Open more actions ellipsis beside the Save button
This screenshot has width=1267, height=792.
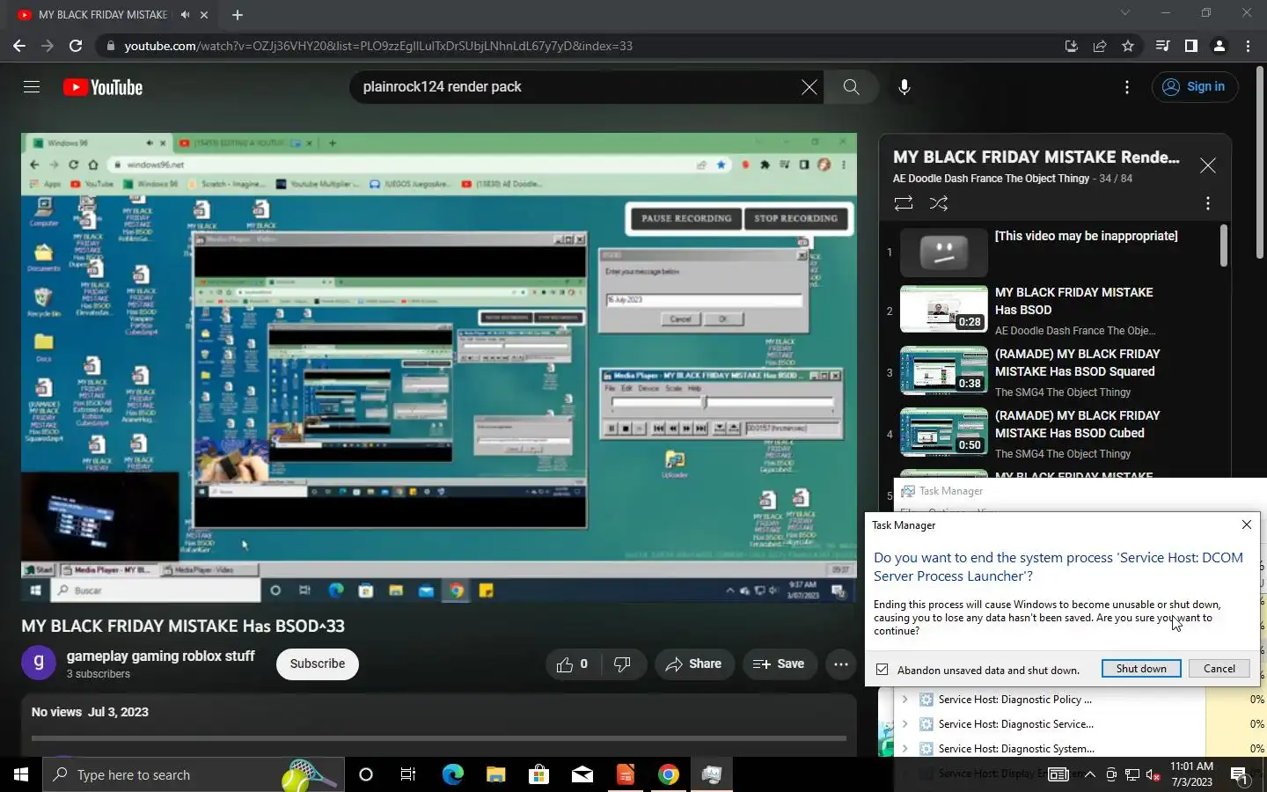pyautogui.click(x=840, y=664)
